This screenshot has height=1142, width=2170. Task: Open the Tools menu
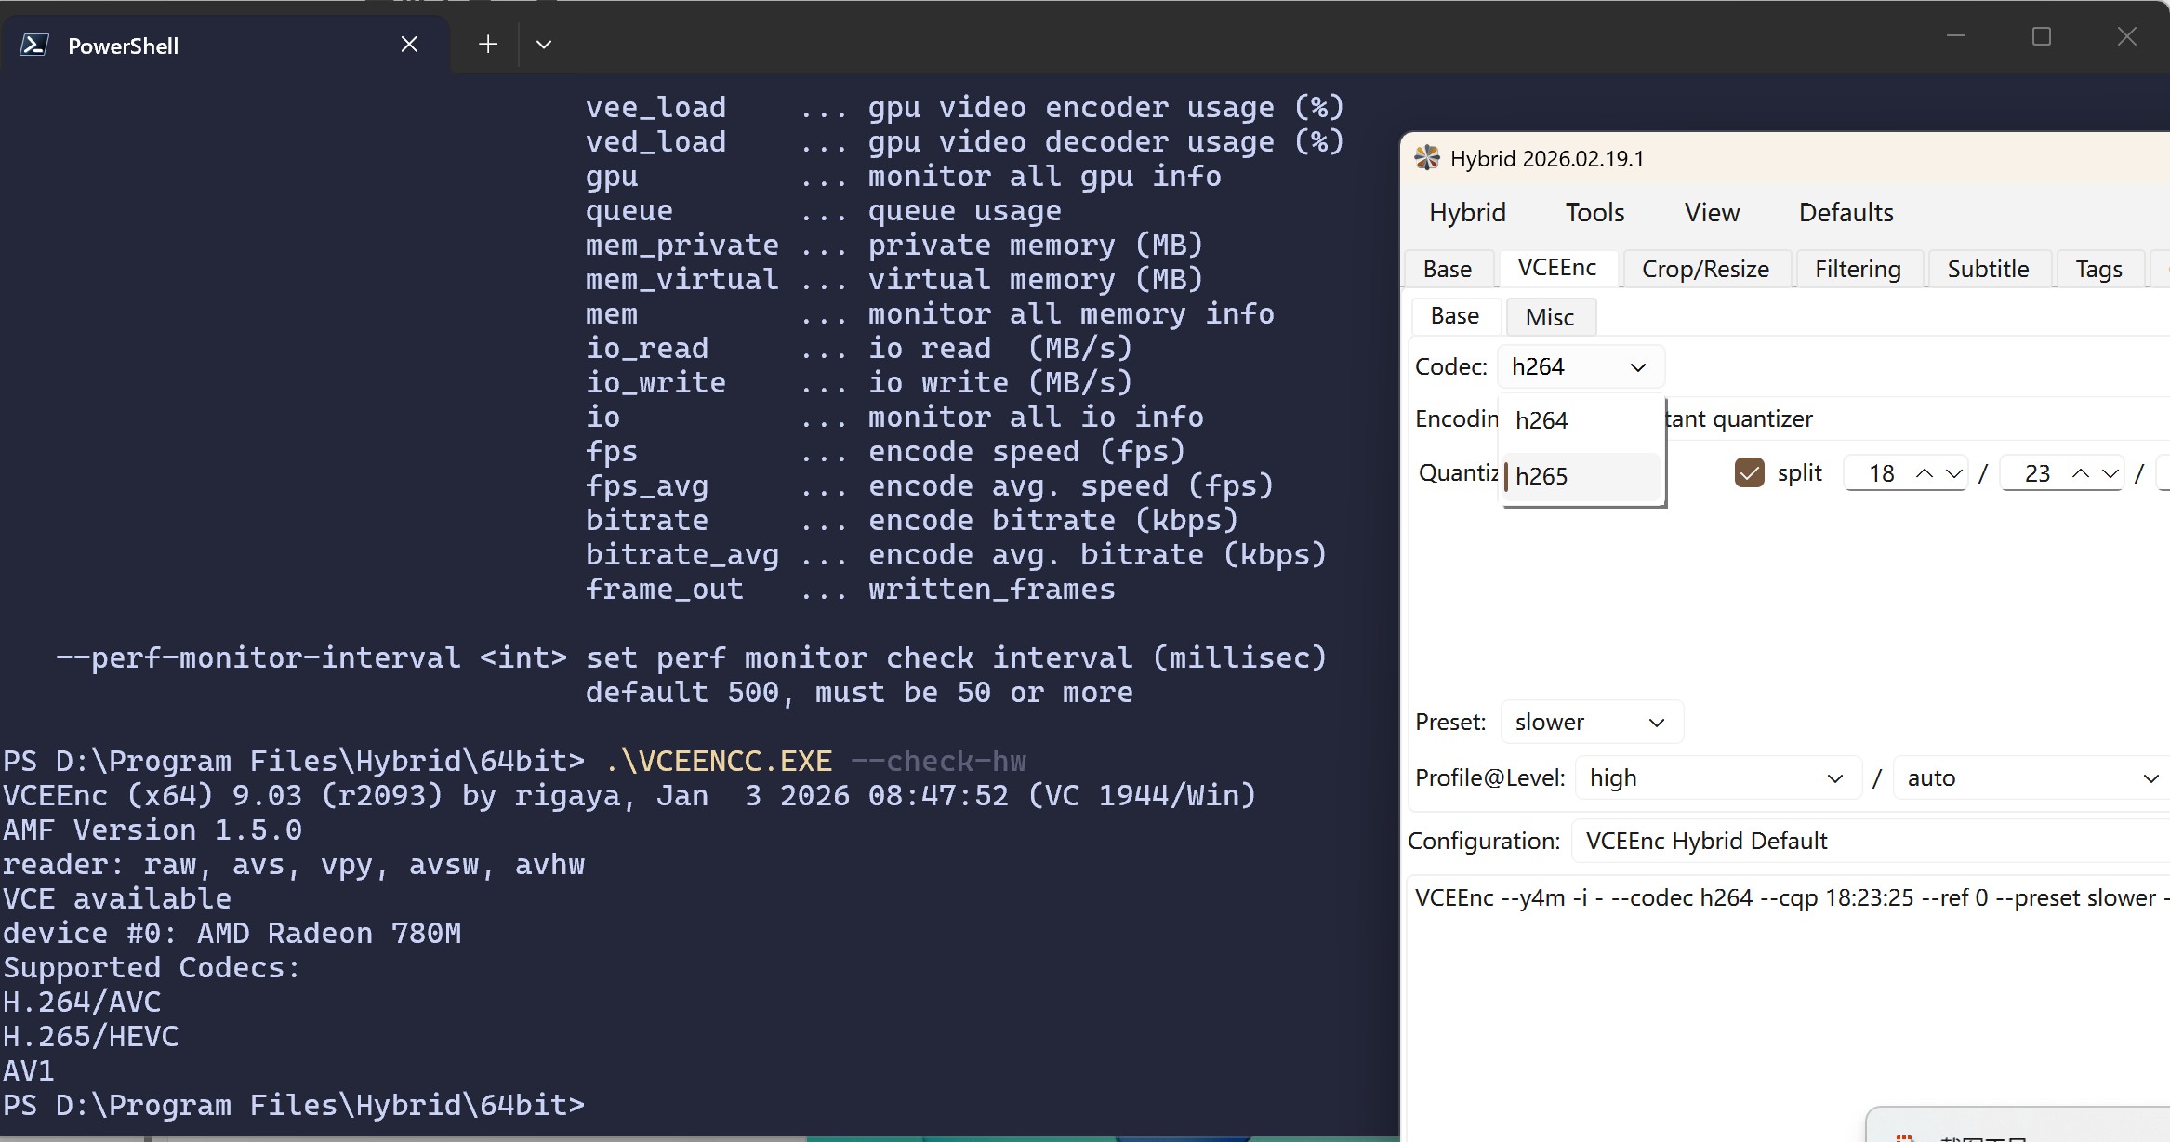click(x=1594, y=213)
